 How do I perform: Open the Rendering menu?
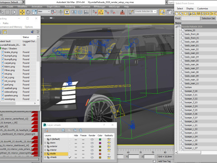click(70, 7)
